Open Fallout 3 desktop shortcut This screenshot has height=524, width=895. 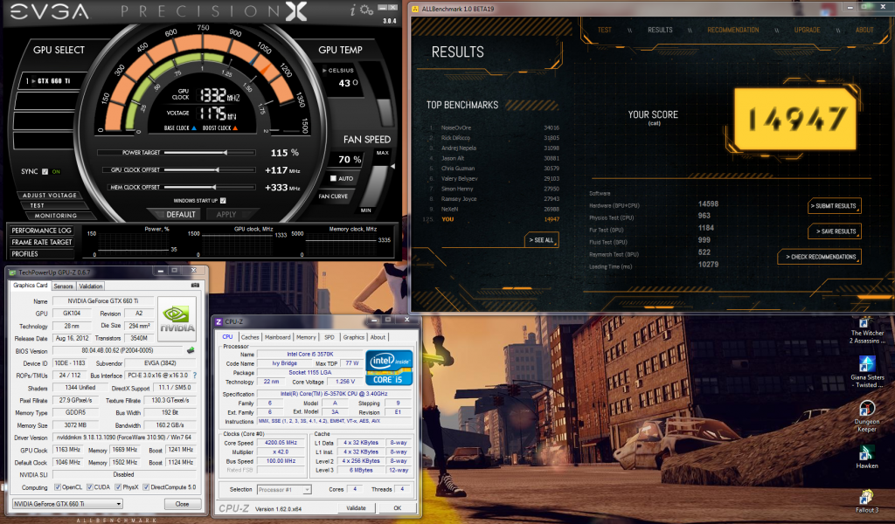pos(866,502)
